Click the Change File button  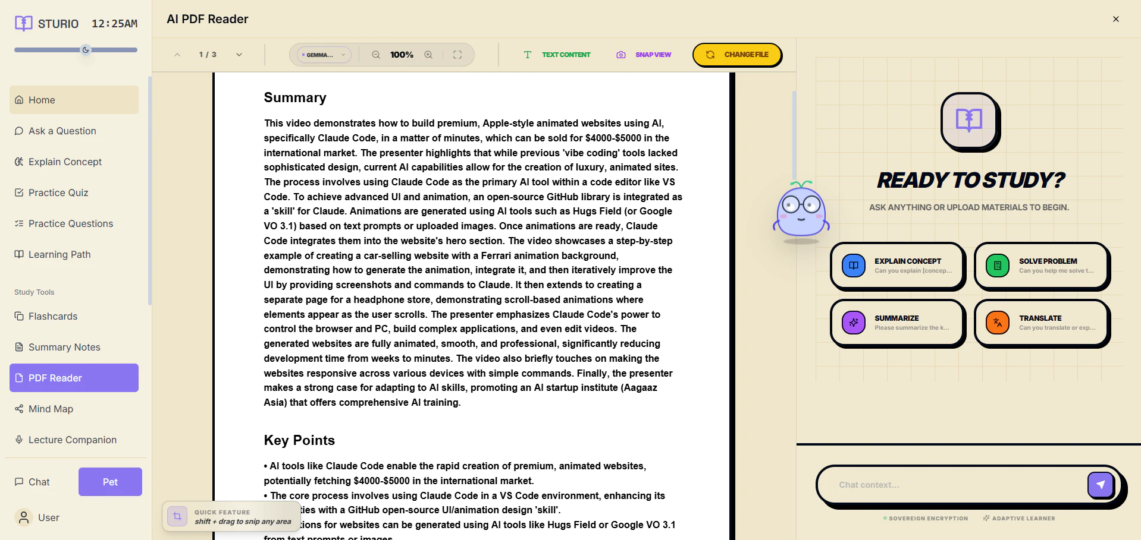pos(736,55)
